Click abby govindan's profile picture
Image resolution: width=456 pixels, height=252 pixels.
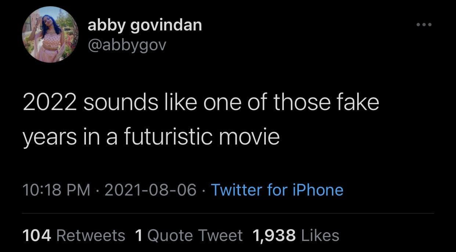[50, 34]
